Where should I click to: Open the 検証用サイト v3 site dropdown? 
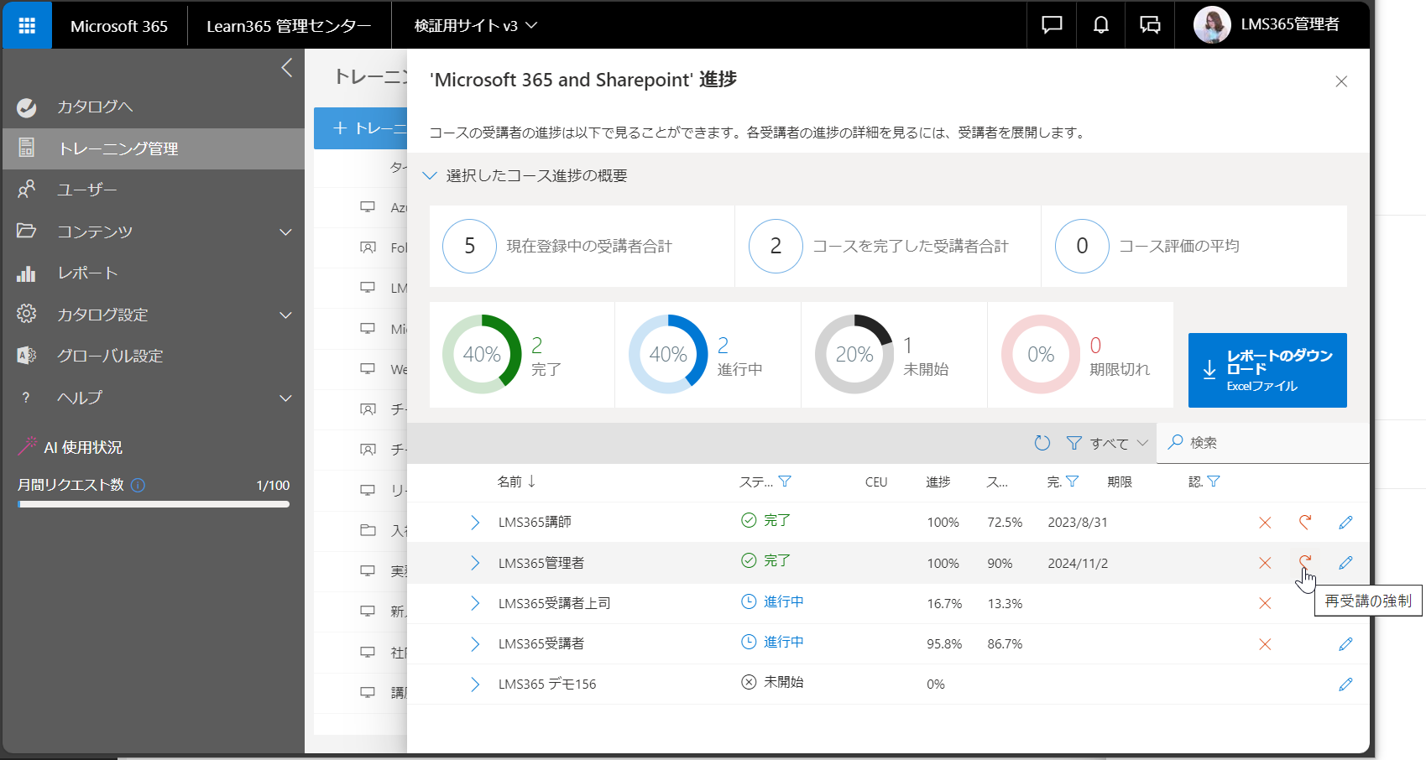[475, 26]
